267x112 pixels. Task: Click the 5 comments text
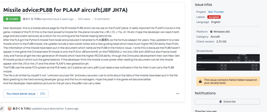coord(102,19)
